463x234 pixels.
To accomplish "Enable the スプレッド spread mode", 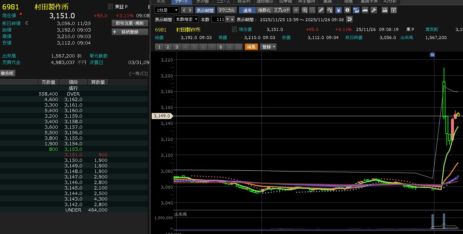I will click(x=282, y=10).
